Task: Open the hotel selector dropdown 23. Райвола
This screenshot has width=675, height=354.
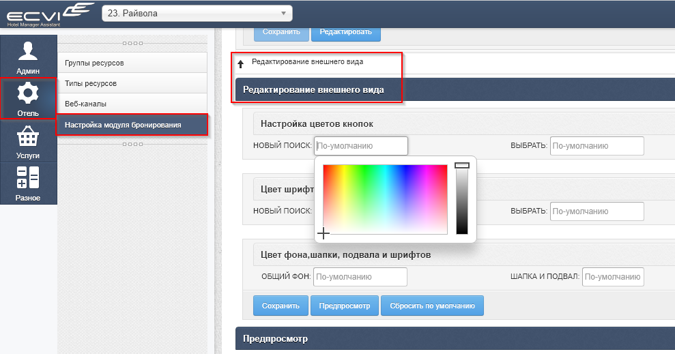Action: pyautogui.click(x=197, y=13)
